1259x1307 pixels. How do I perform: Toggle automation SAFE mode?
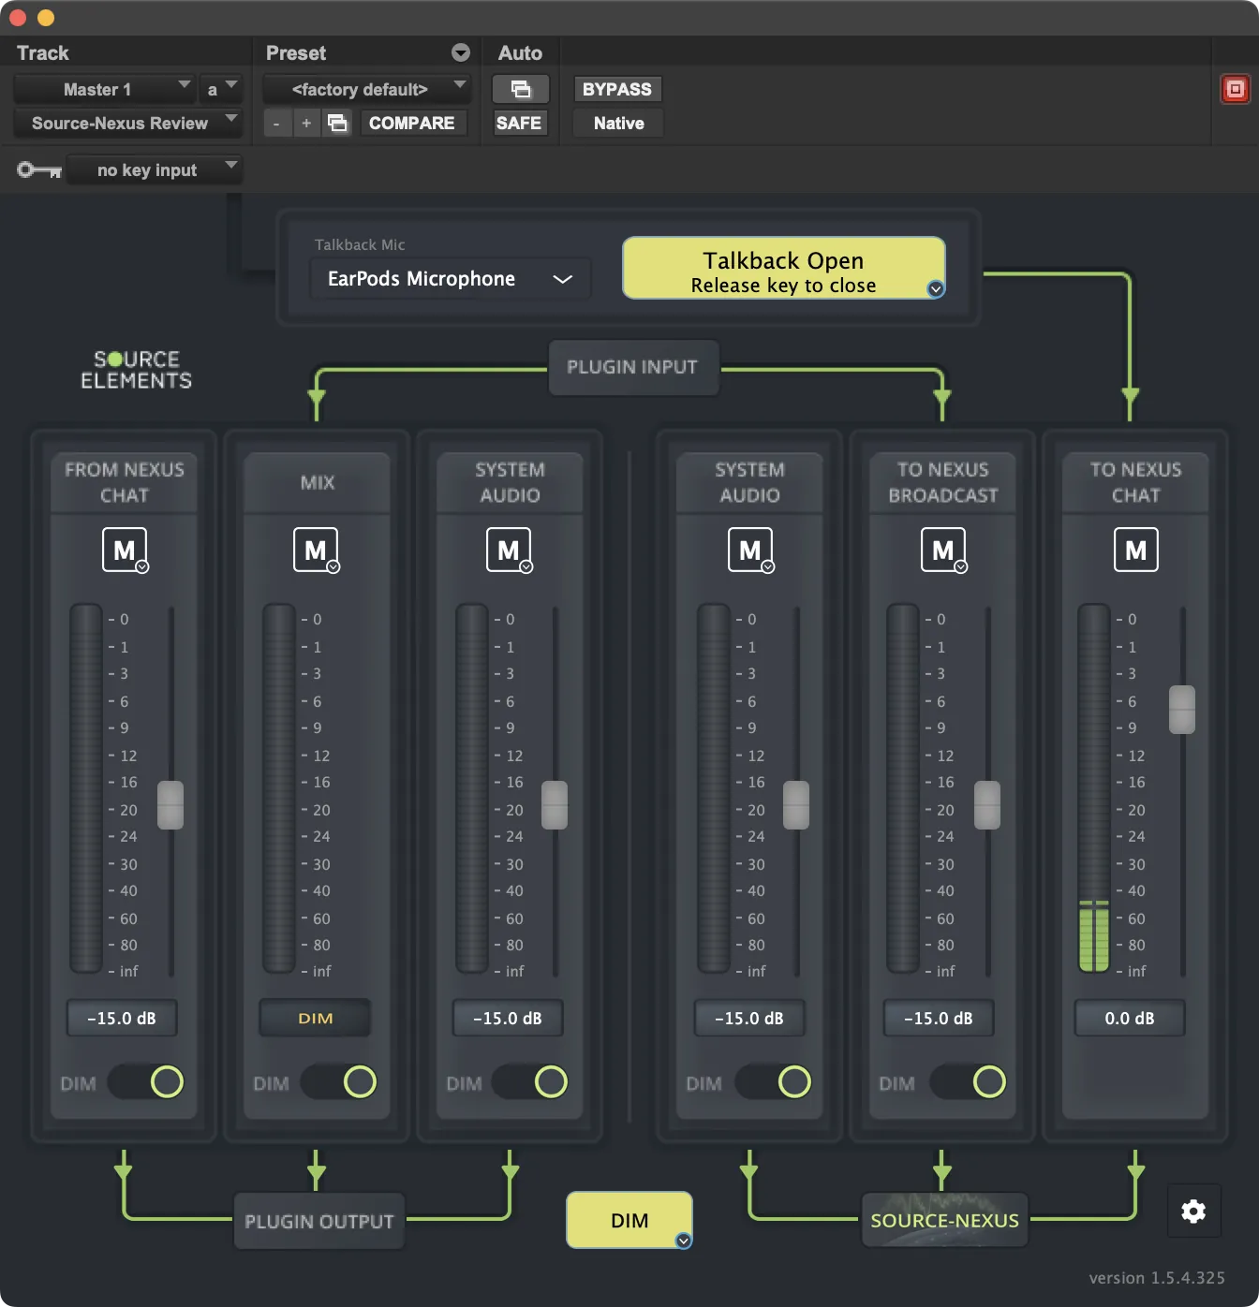point(519,123)
